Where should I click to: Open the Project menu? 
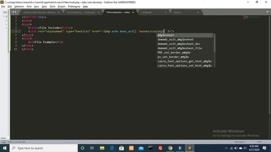tap(61, 7)
